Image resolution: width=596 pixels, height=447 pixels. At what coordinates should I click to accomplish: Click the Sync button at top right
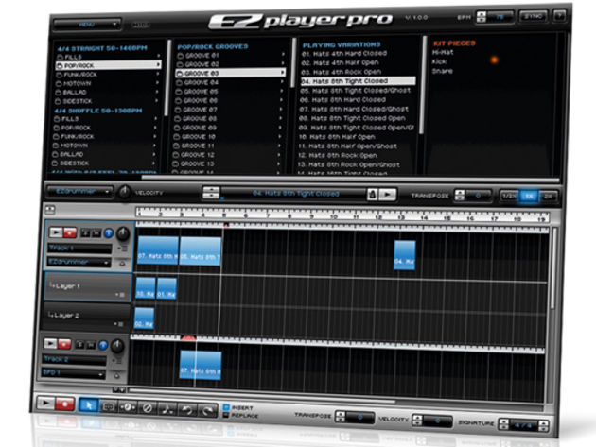click(533, 16)
